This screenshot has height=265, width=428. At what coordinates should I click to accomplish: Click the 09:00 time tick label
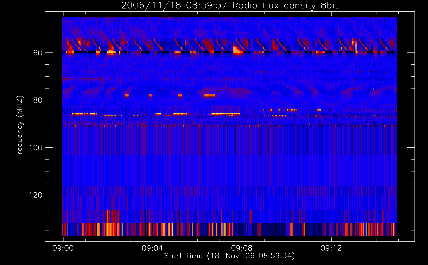pyautogui.click(x=63, y=248)
